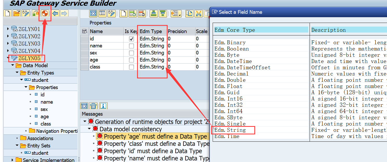Uncheck Is Key for the id property
This screenshot has width=387, height=162.
(x=132, y=39)
